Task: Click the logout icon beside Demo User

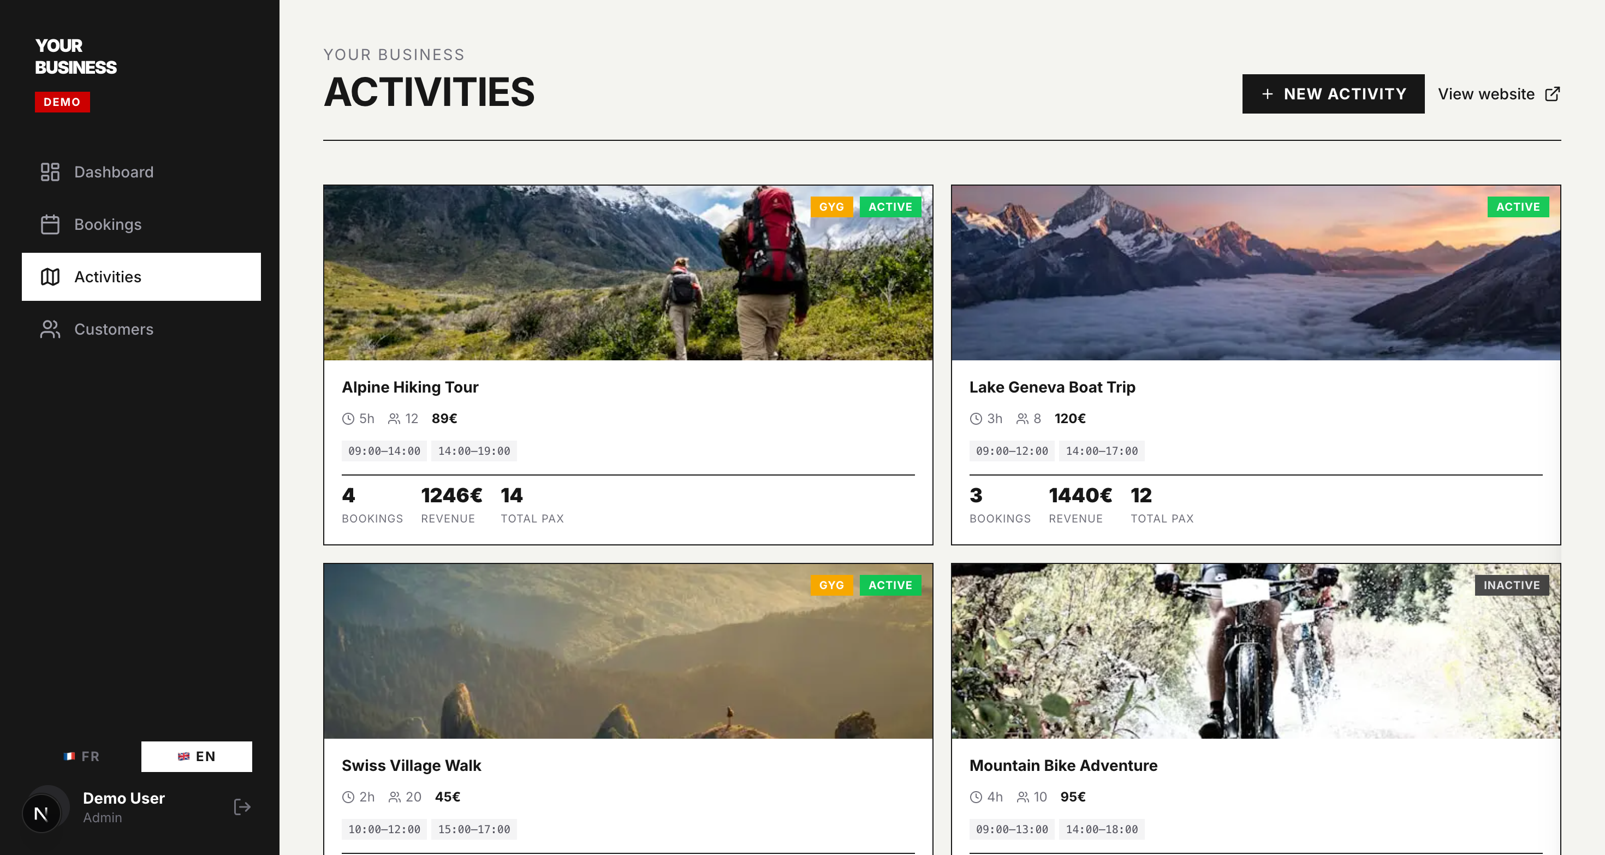Action: 242,807
